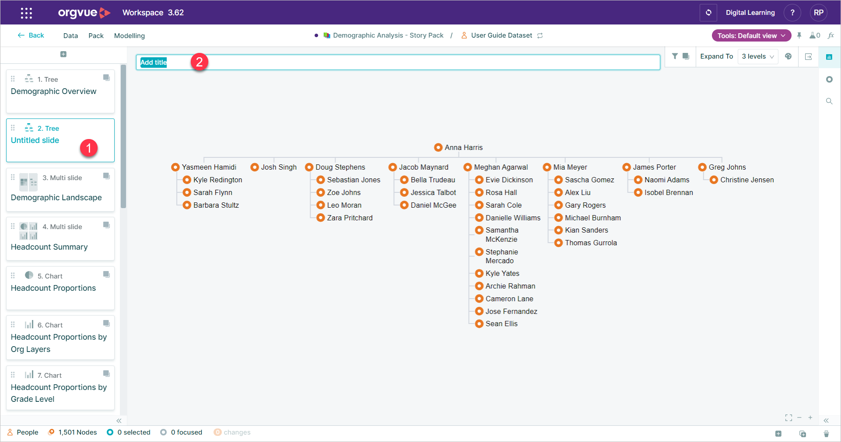
Task: Toggle notes icon on Headcount Summary slide
Action: click(106, 225)
